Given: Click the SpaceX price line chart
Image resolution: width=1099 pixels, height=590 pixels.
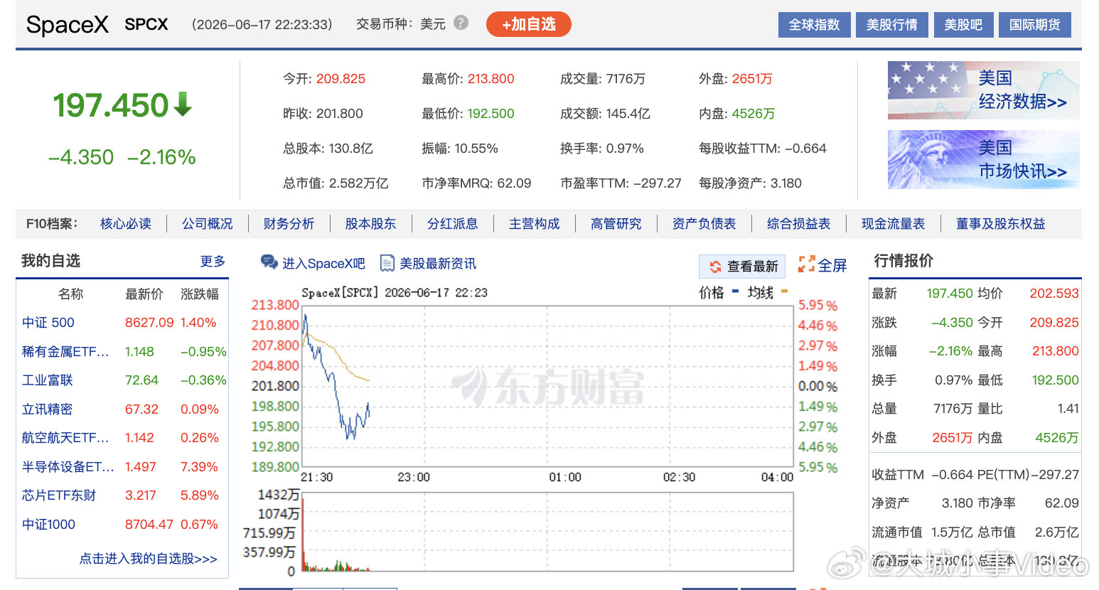Looking at the screenshot, I should (547, 386).
